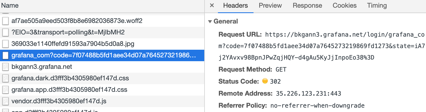Select the Headers tab

(x=235, y=5)
